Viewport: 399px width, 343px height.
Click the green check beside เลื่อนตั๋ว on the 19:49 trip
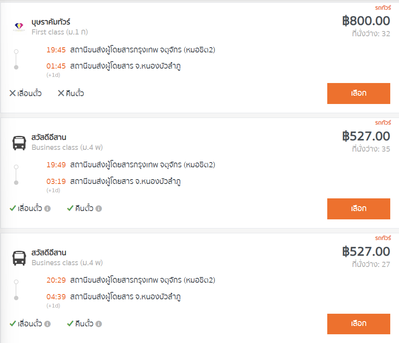coord(13,208)
